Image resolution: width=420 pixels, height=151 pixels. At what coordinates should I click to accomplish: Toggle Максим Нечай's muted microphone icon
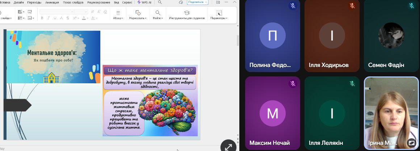(x=293, y=84)
